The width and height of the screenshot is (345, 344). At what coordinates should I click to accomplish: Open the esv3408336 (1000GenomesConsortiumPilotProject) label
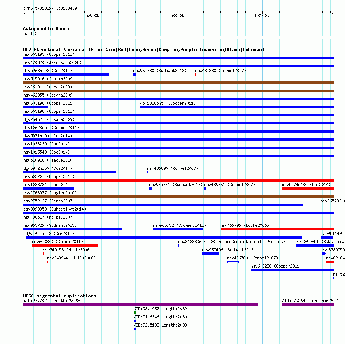231,242
